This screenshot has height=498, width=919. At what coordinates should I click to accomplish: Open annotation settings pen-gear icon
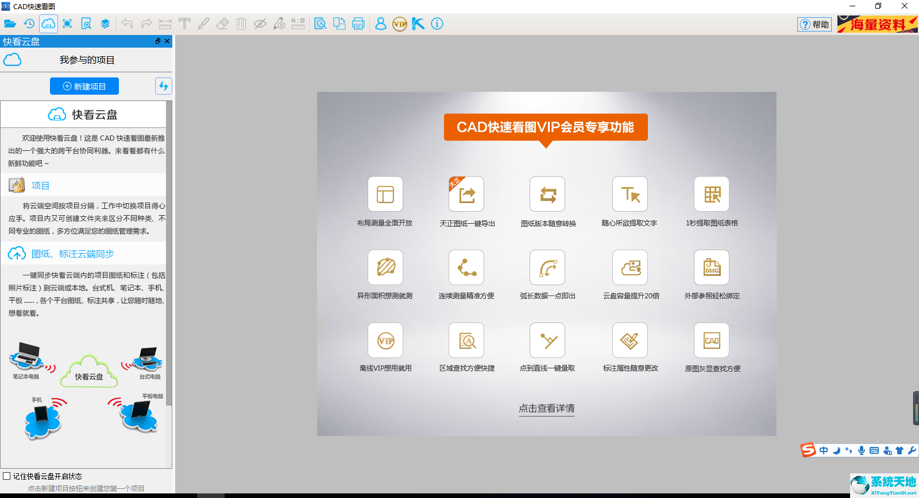pyautogui.click(x=279, y=24)
